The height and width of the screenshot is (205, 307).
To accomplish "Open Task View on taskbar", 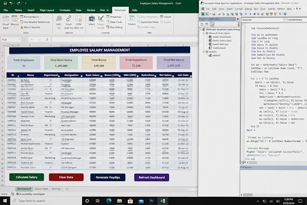I will point(98,200).
